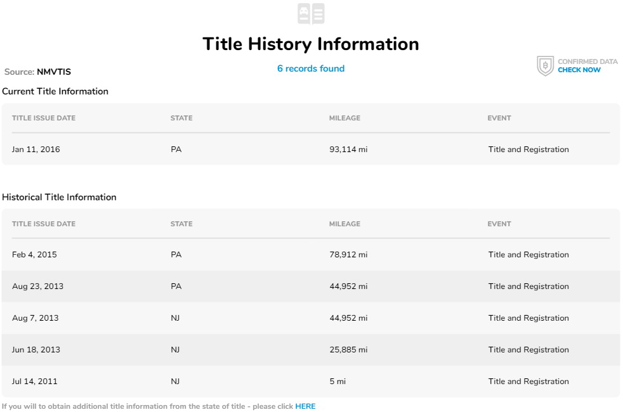
Task: Click the 78,912 mi mileage value
Action: click(x=348, y=255)
